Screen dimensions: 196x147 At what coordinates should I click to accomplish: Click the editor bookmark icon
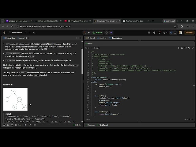coord(182,48)
